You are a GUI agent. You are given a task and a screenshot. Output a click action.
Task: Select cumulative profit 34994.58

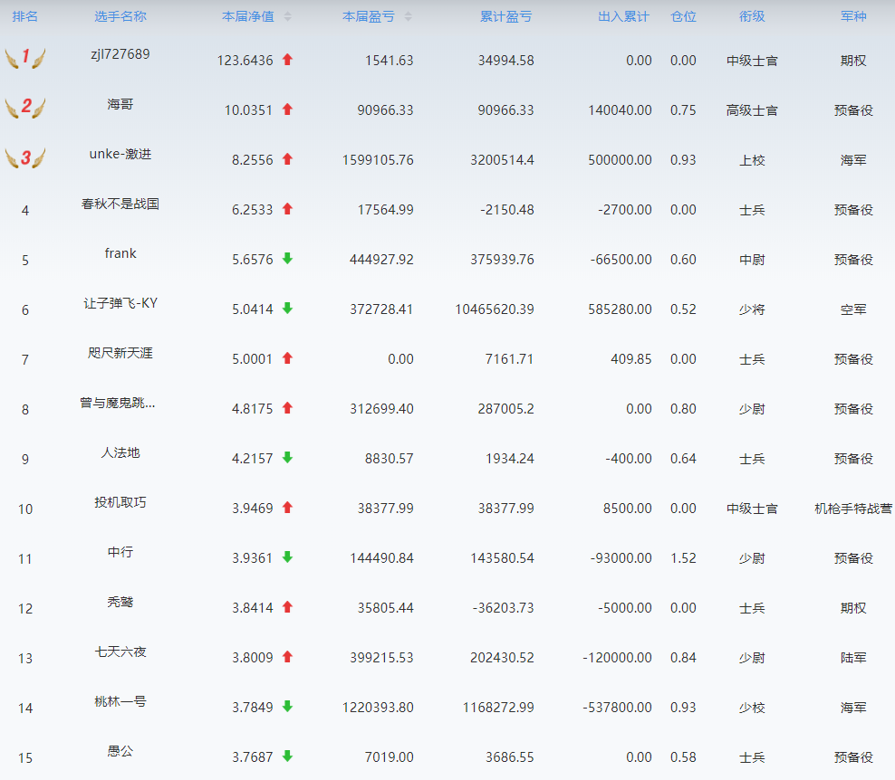(x=506, y=61)
